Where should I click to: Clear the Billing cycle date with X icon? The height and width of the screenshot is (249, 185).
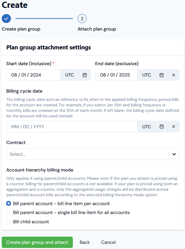click(x=174, y=127)
